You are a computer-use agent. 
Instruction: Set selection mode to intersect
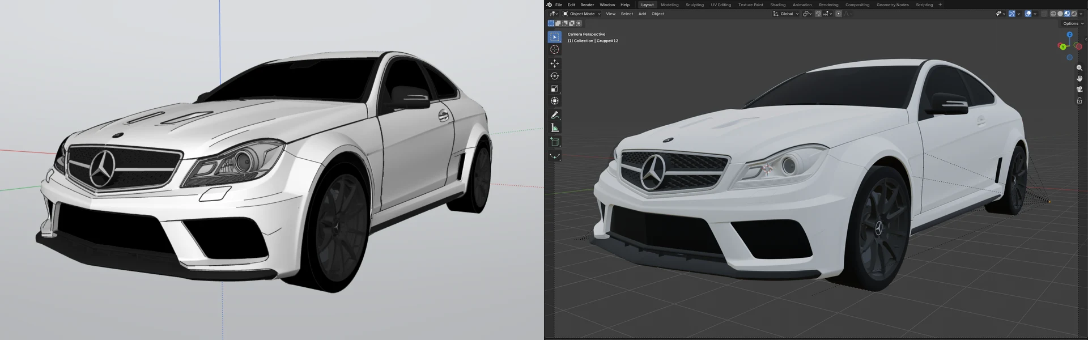(x=579, y=23)
